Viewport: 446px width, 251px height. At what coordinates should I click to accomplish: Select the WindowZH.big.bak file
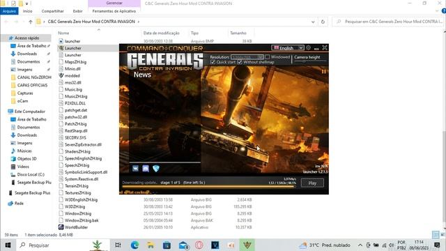82,220
